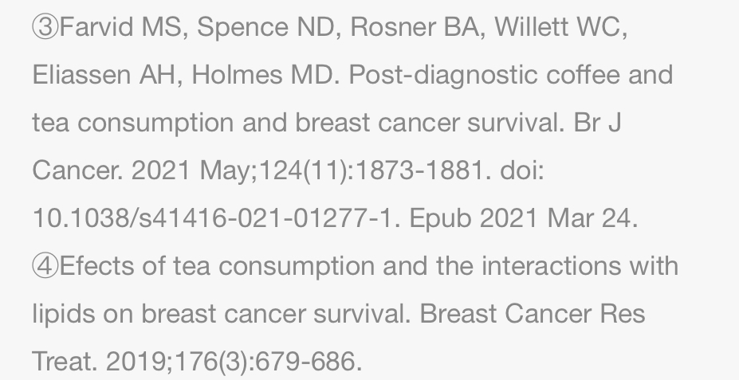
Task: Click the doi: label text
Action: coord(521,170)
